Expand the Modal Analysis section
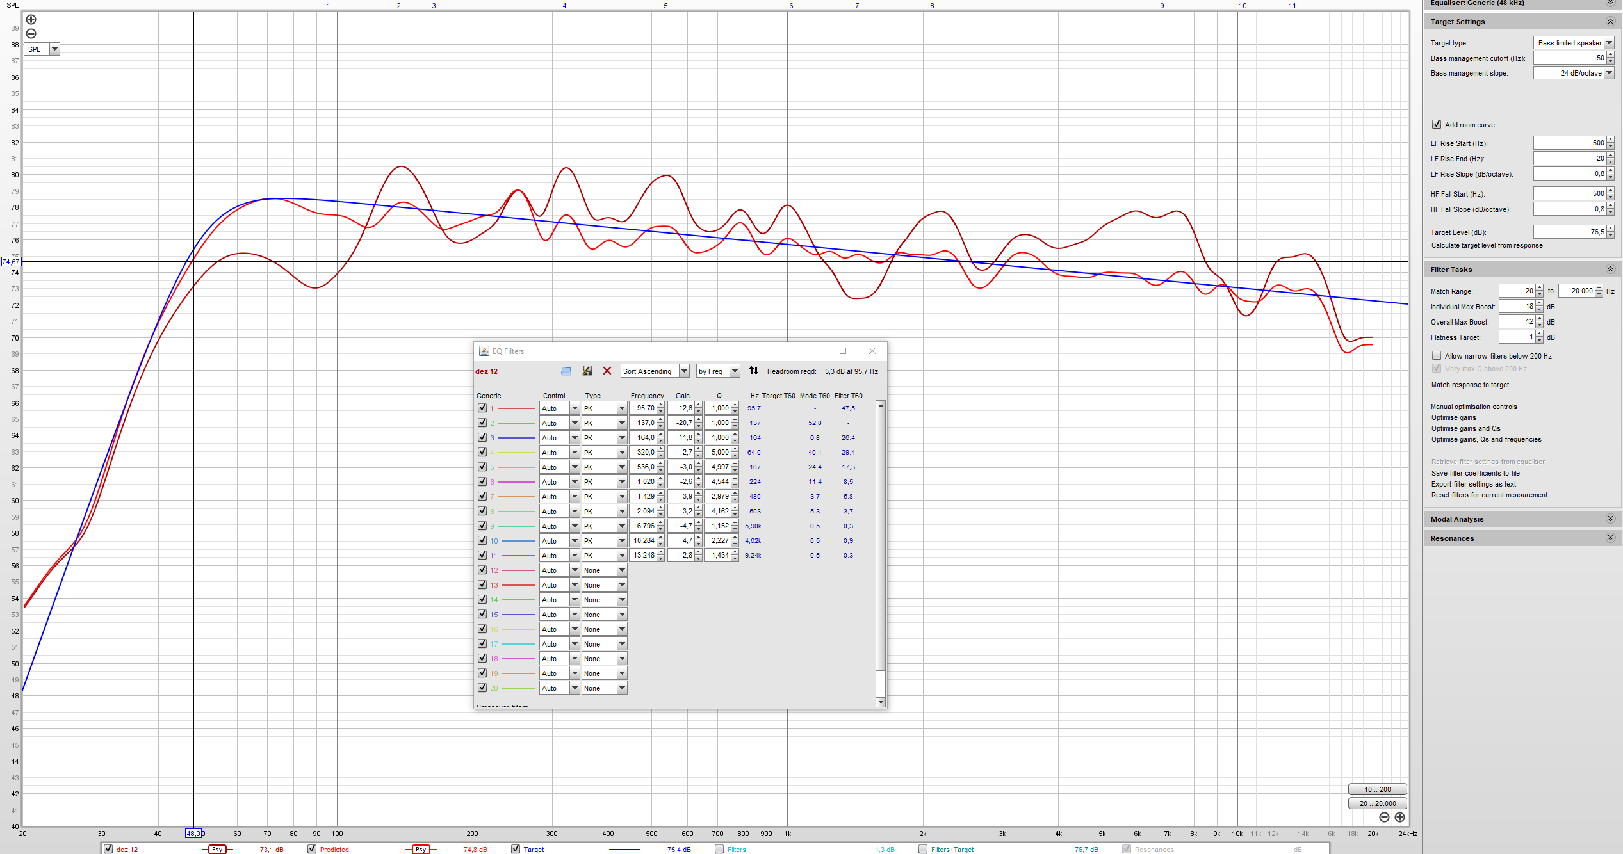 pos(1610,519)
